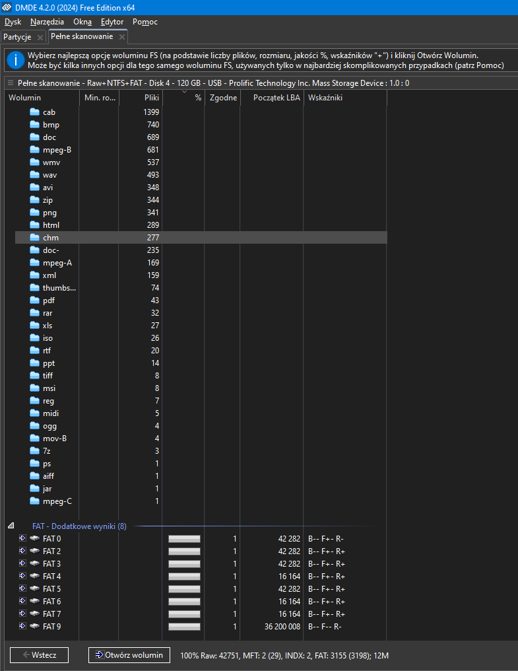This screenshot has width=518, height=671.
Task: Select the avi folder icon
Action: (x=35, y=188)
